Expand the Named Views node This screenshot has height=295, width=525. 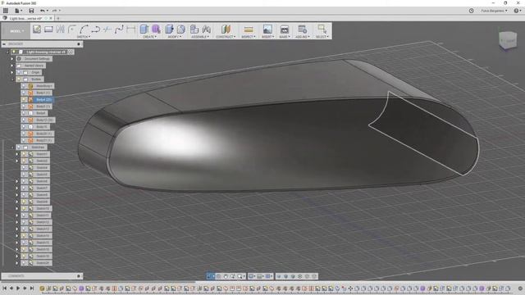12,66
